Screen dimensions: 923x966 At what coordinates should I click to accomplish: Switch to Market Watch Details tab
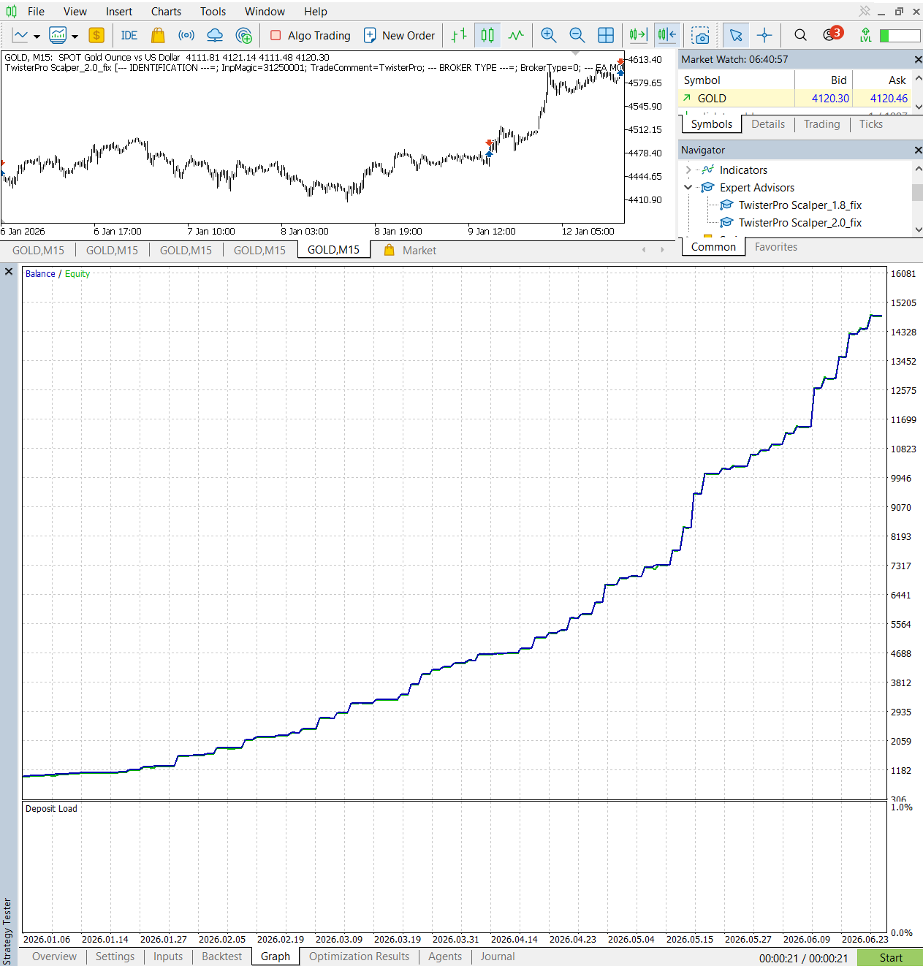(768, 124)
